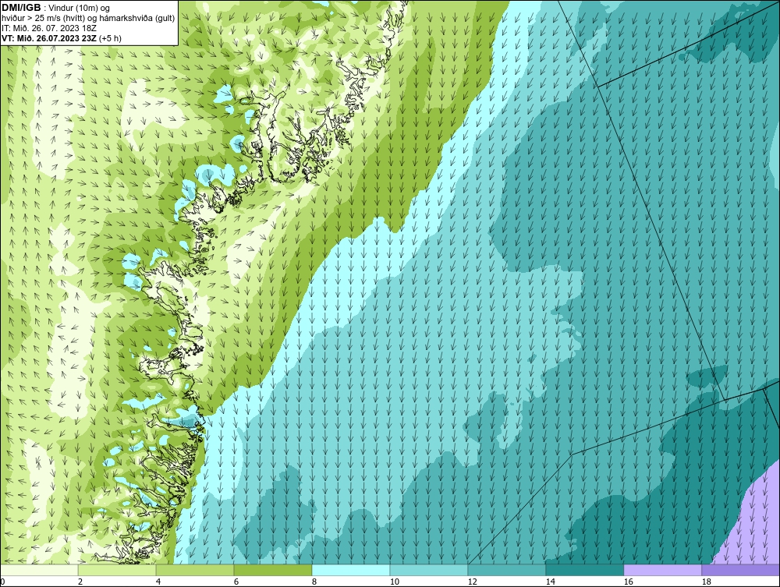Click the 'hviður > 25 m/s' description line

pos(88,19)
